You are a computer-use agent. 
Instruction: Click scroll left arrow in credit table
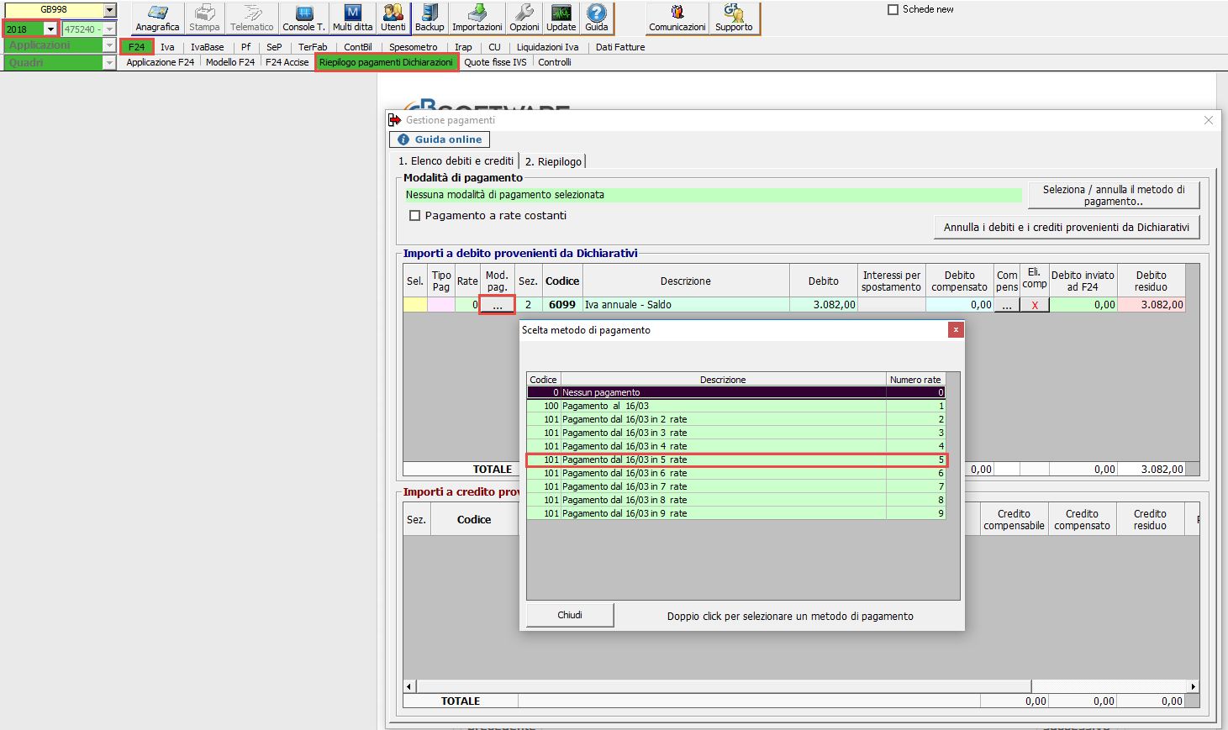(409, 686)
